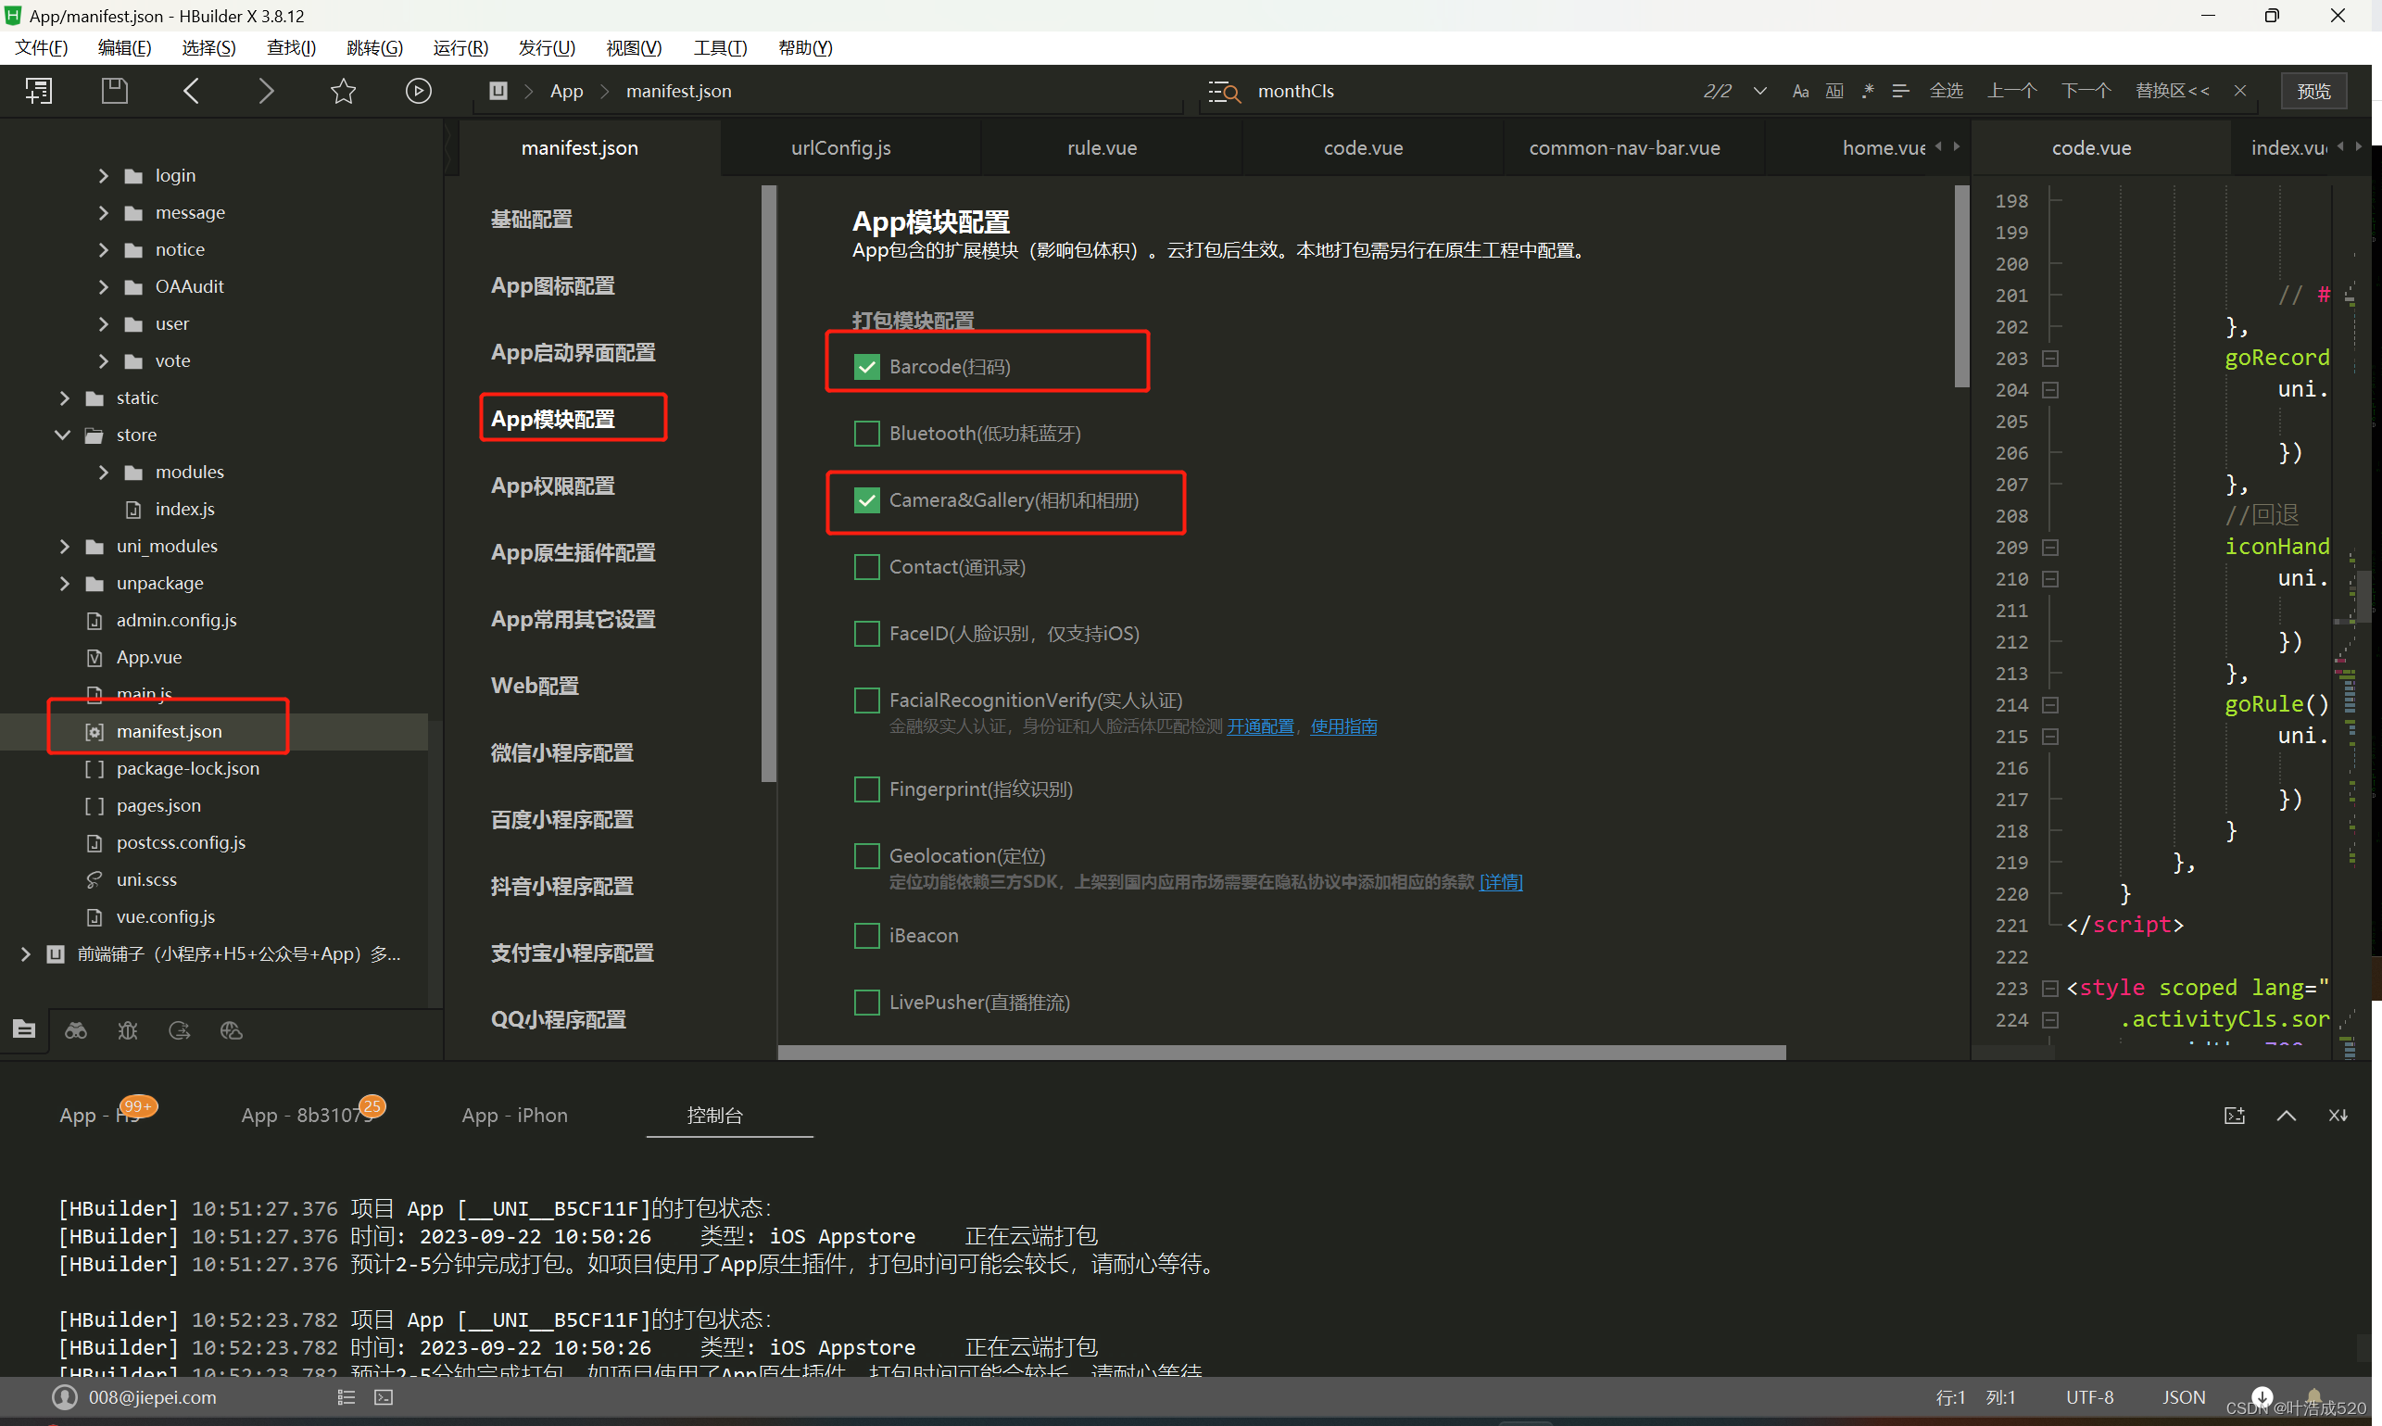
Task: Toggle whole-word match search option
Action: tap(1834, 92)
